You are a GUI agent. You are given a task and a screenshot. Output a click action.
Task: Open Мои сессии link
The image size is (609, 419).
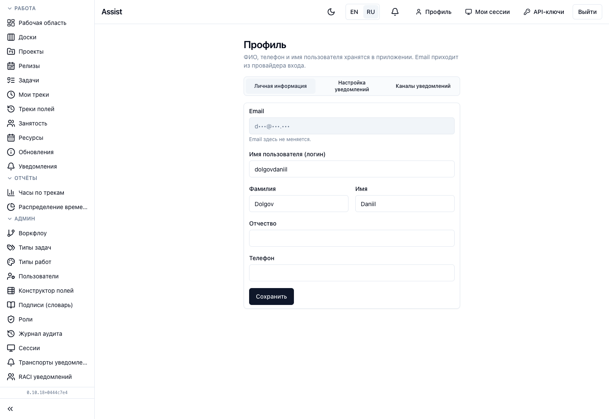488,12
